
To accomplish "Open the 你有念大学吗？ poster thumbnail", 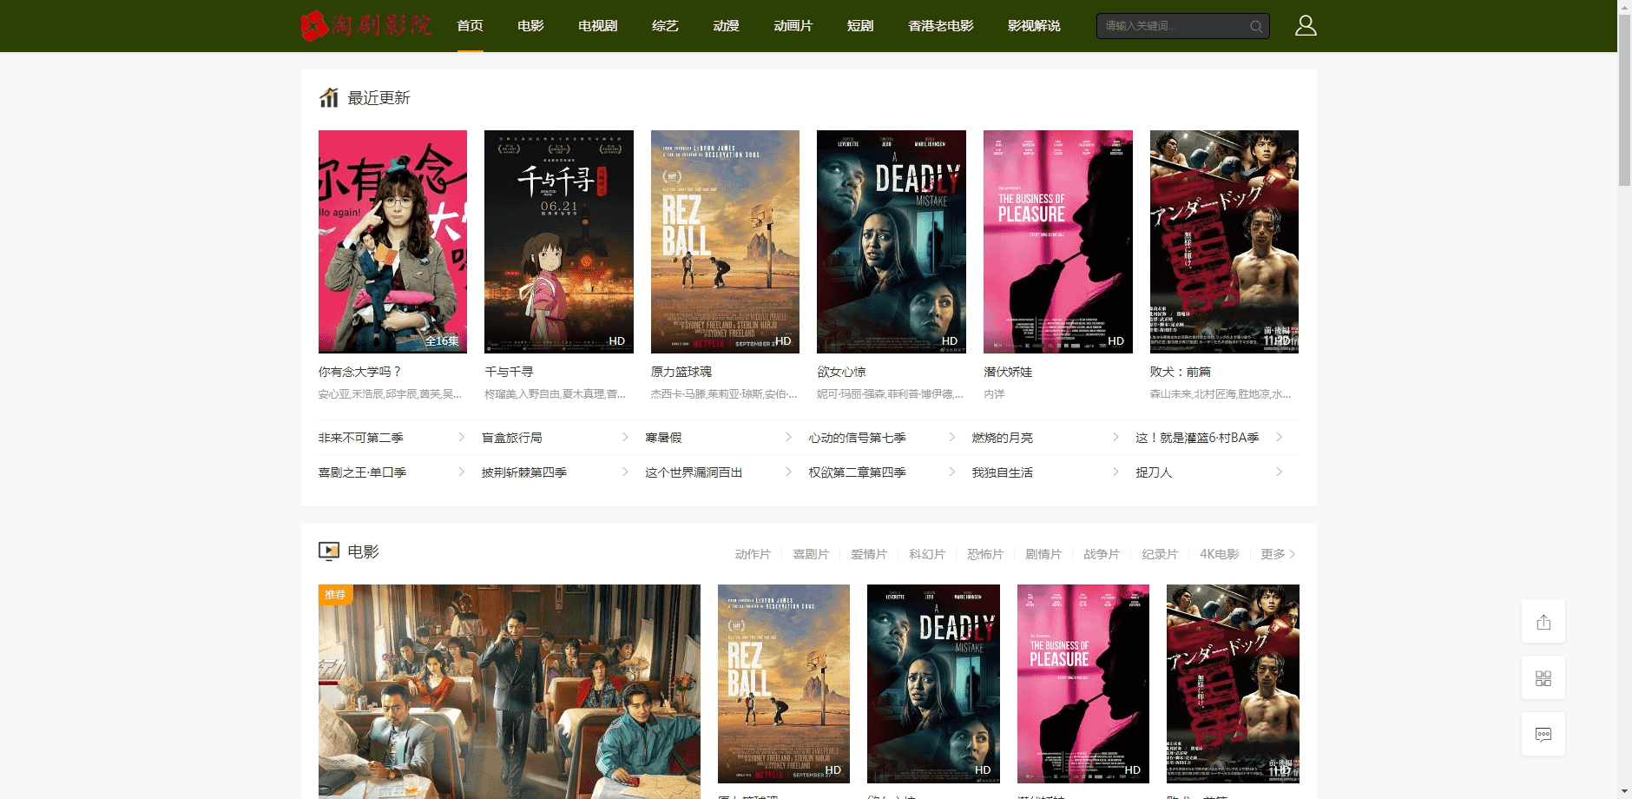I will tap(392, 241).
